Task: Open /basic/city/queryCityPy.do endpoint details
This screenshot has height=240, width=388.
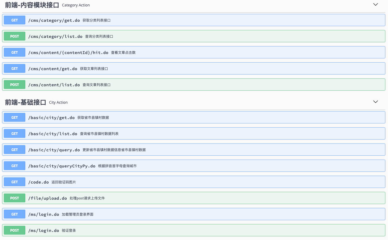Action: [x=62, y=166]
